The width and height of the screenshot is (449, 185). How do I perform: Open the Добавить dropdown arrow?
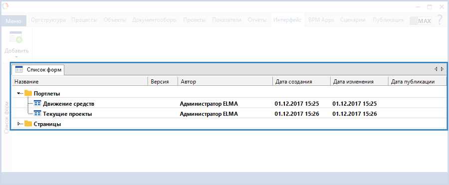tap(16, 57)
